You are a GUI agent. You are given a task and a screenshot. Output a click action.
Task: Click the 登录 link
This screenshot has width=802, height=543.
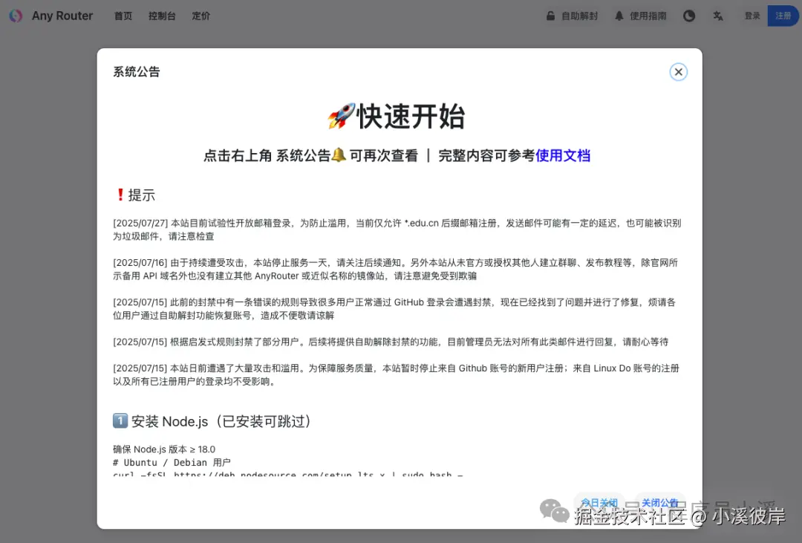(752, 16)
